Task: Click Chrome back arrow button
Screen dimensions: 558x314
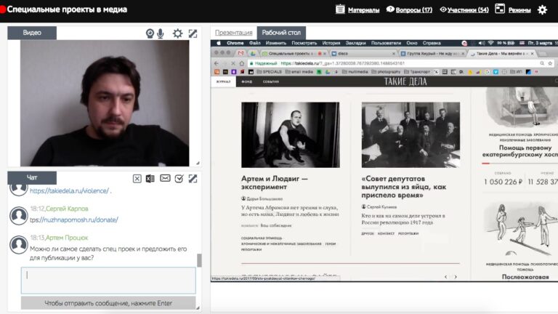Action: pos(217,63)
